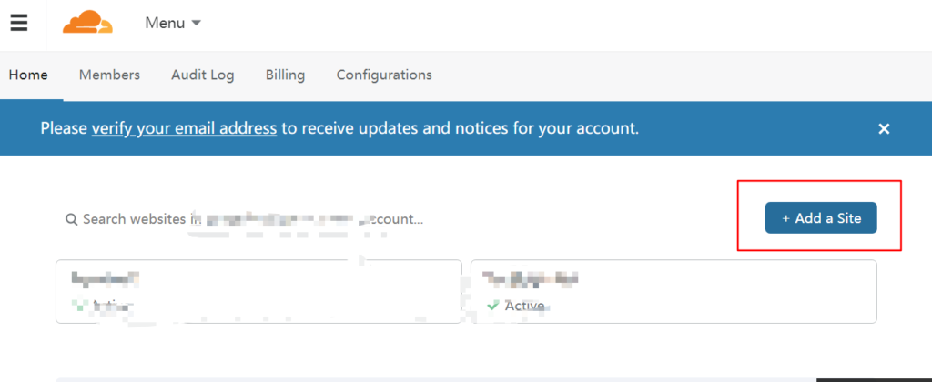This screenshot has height=382, width=932.
Task: Switch to the Members tab
Action: [109, 75]
